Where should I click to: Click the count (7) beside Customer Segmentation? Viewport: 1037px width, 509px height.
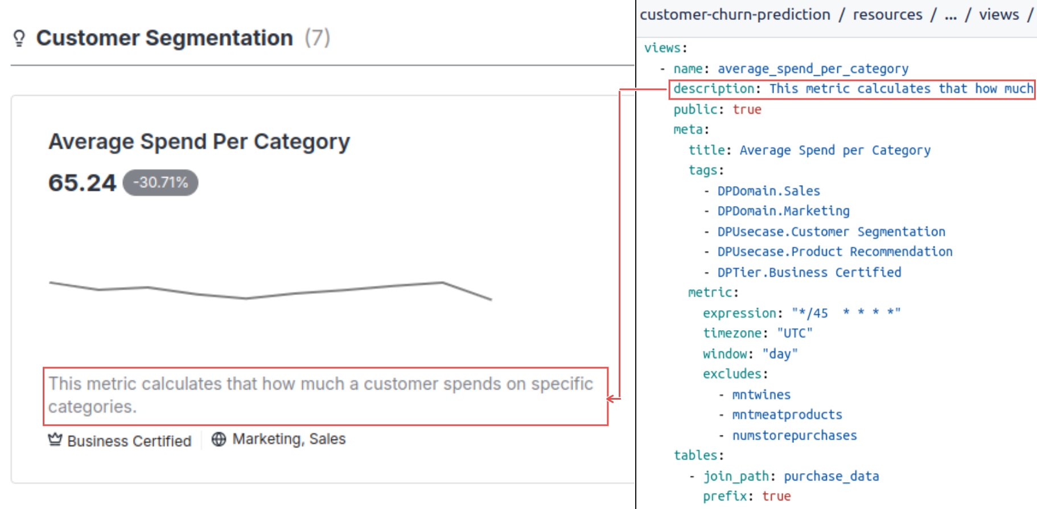coord(317,38)
